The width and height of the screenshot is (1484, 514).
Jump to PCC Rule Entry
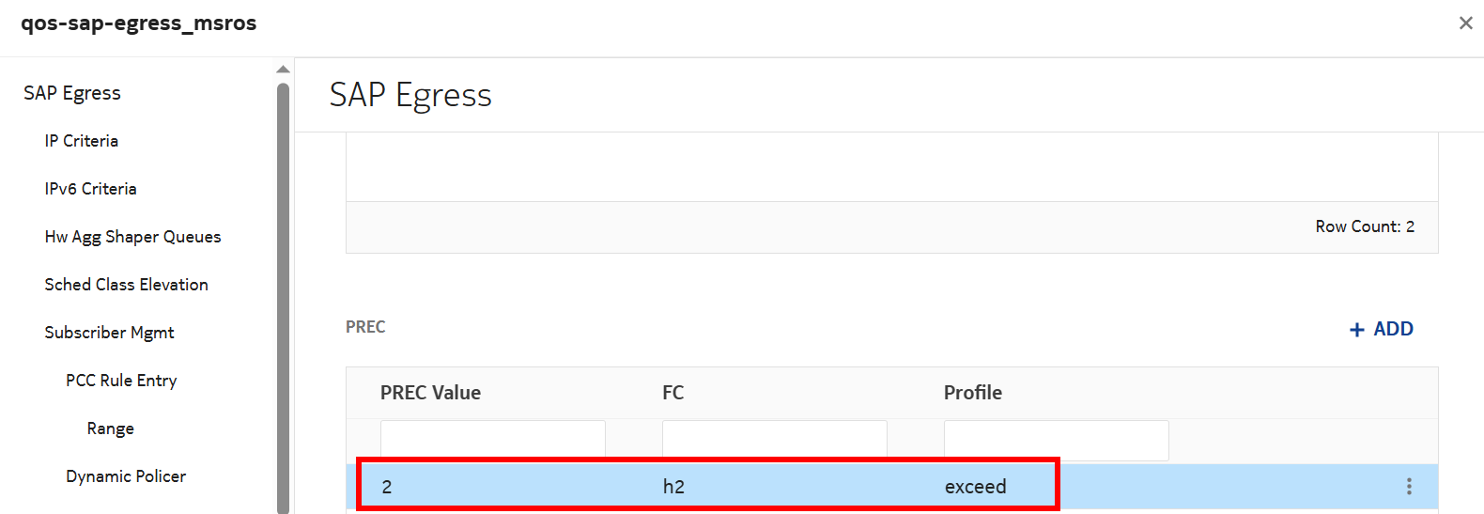pos(121,381)
